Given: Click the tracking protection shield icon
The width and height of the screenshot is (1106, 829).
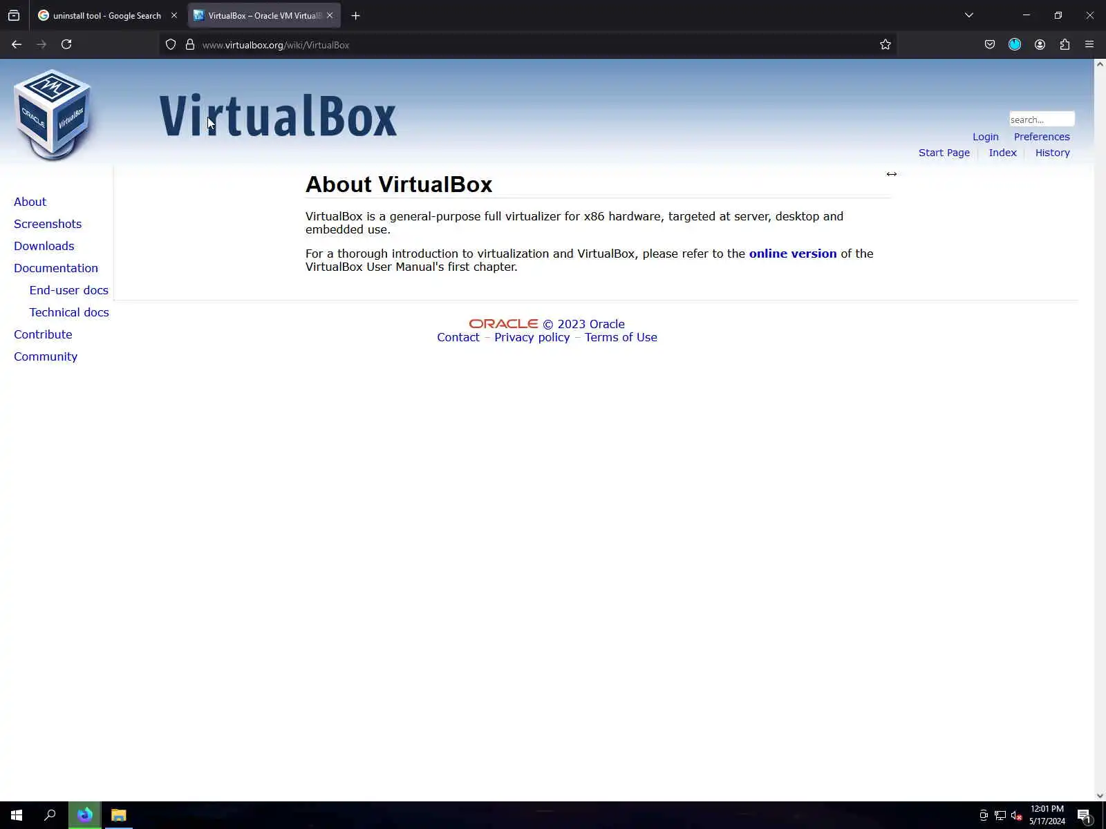Looking at the screenshot, I should tap(171, 45).
